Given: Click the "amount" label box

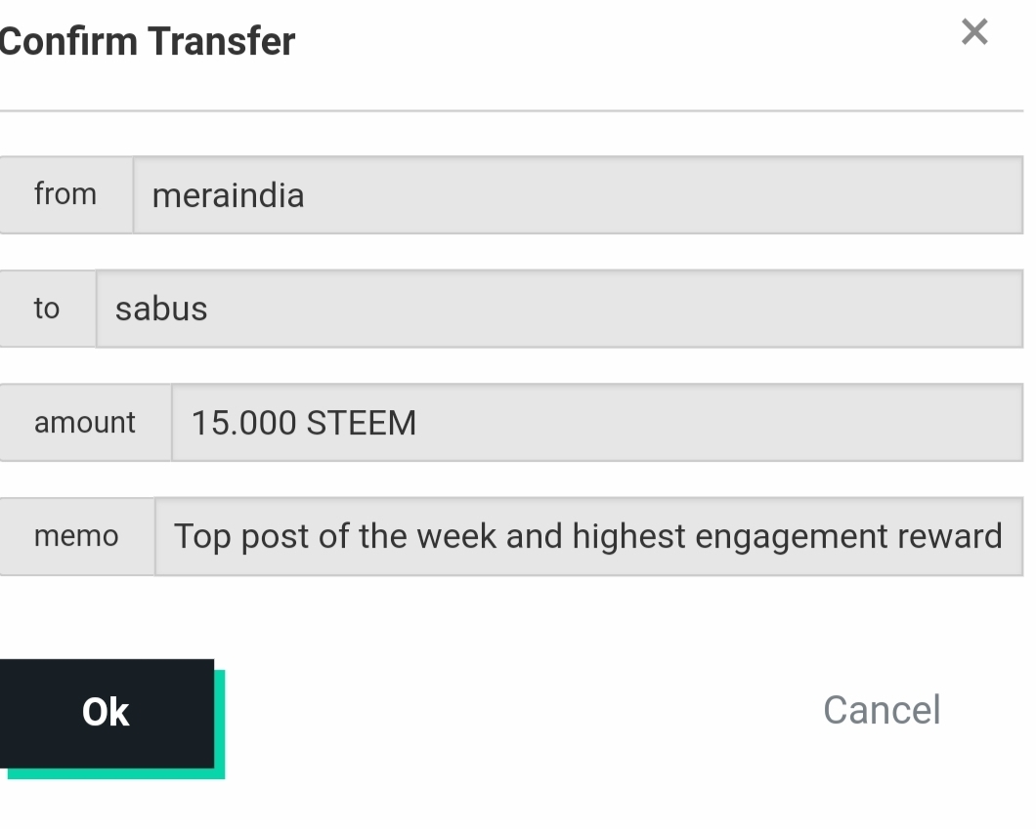Looking at the screenshot, I should coord(85,423).
